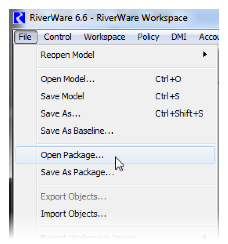The height and width of the screenshot is (244, 228).
Task: Click Save As Package... entry
Action: [77, 172]
